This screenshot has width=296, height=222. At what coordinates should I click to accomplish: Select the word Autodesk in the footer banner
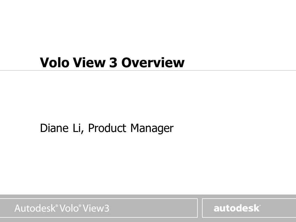coord(35,208)
